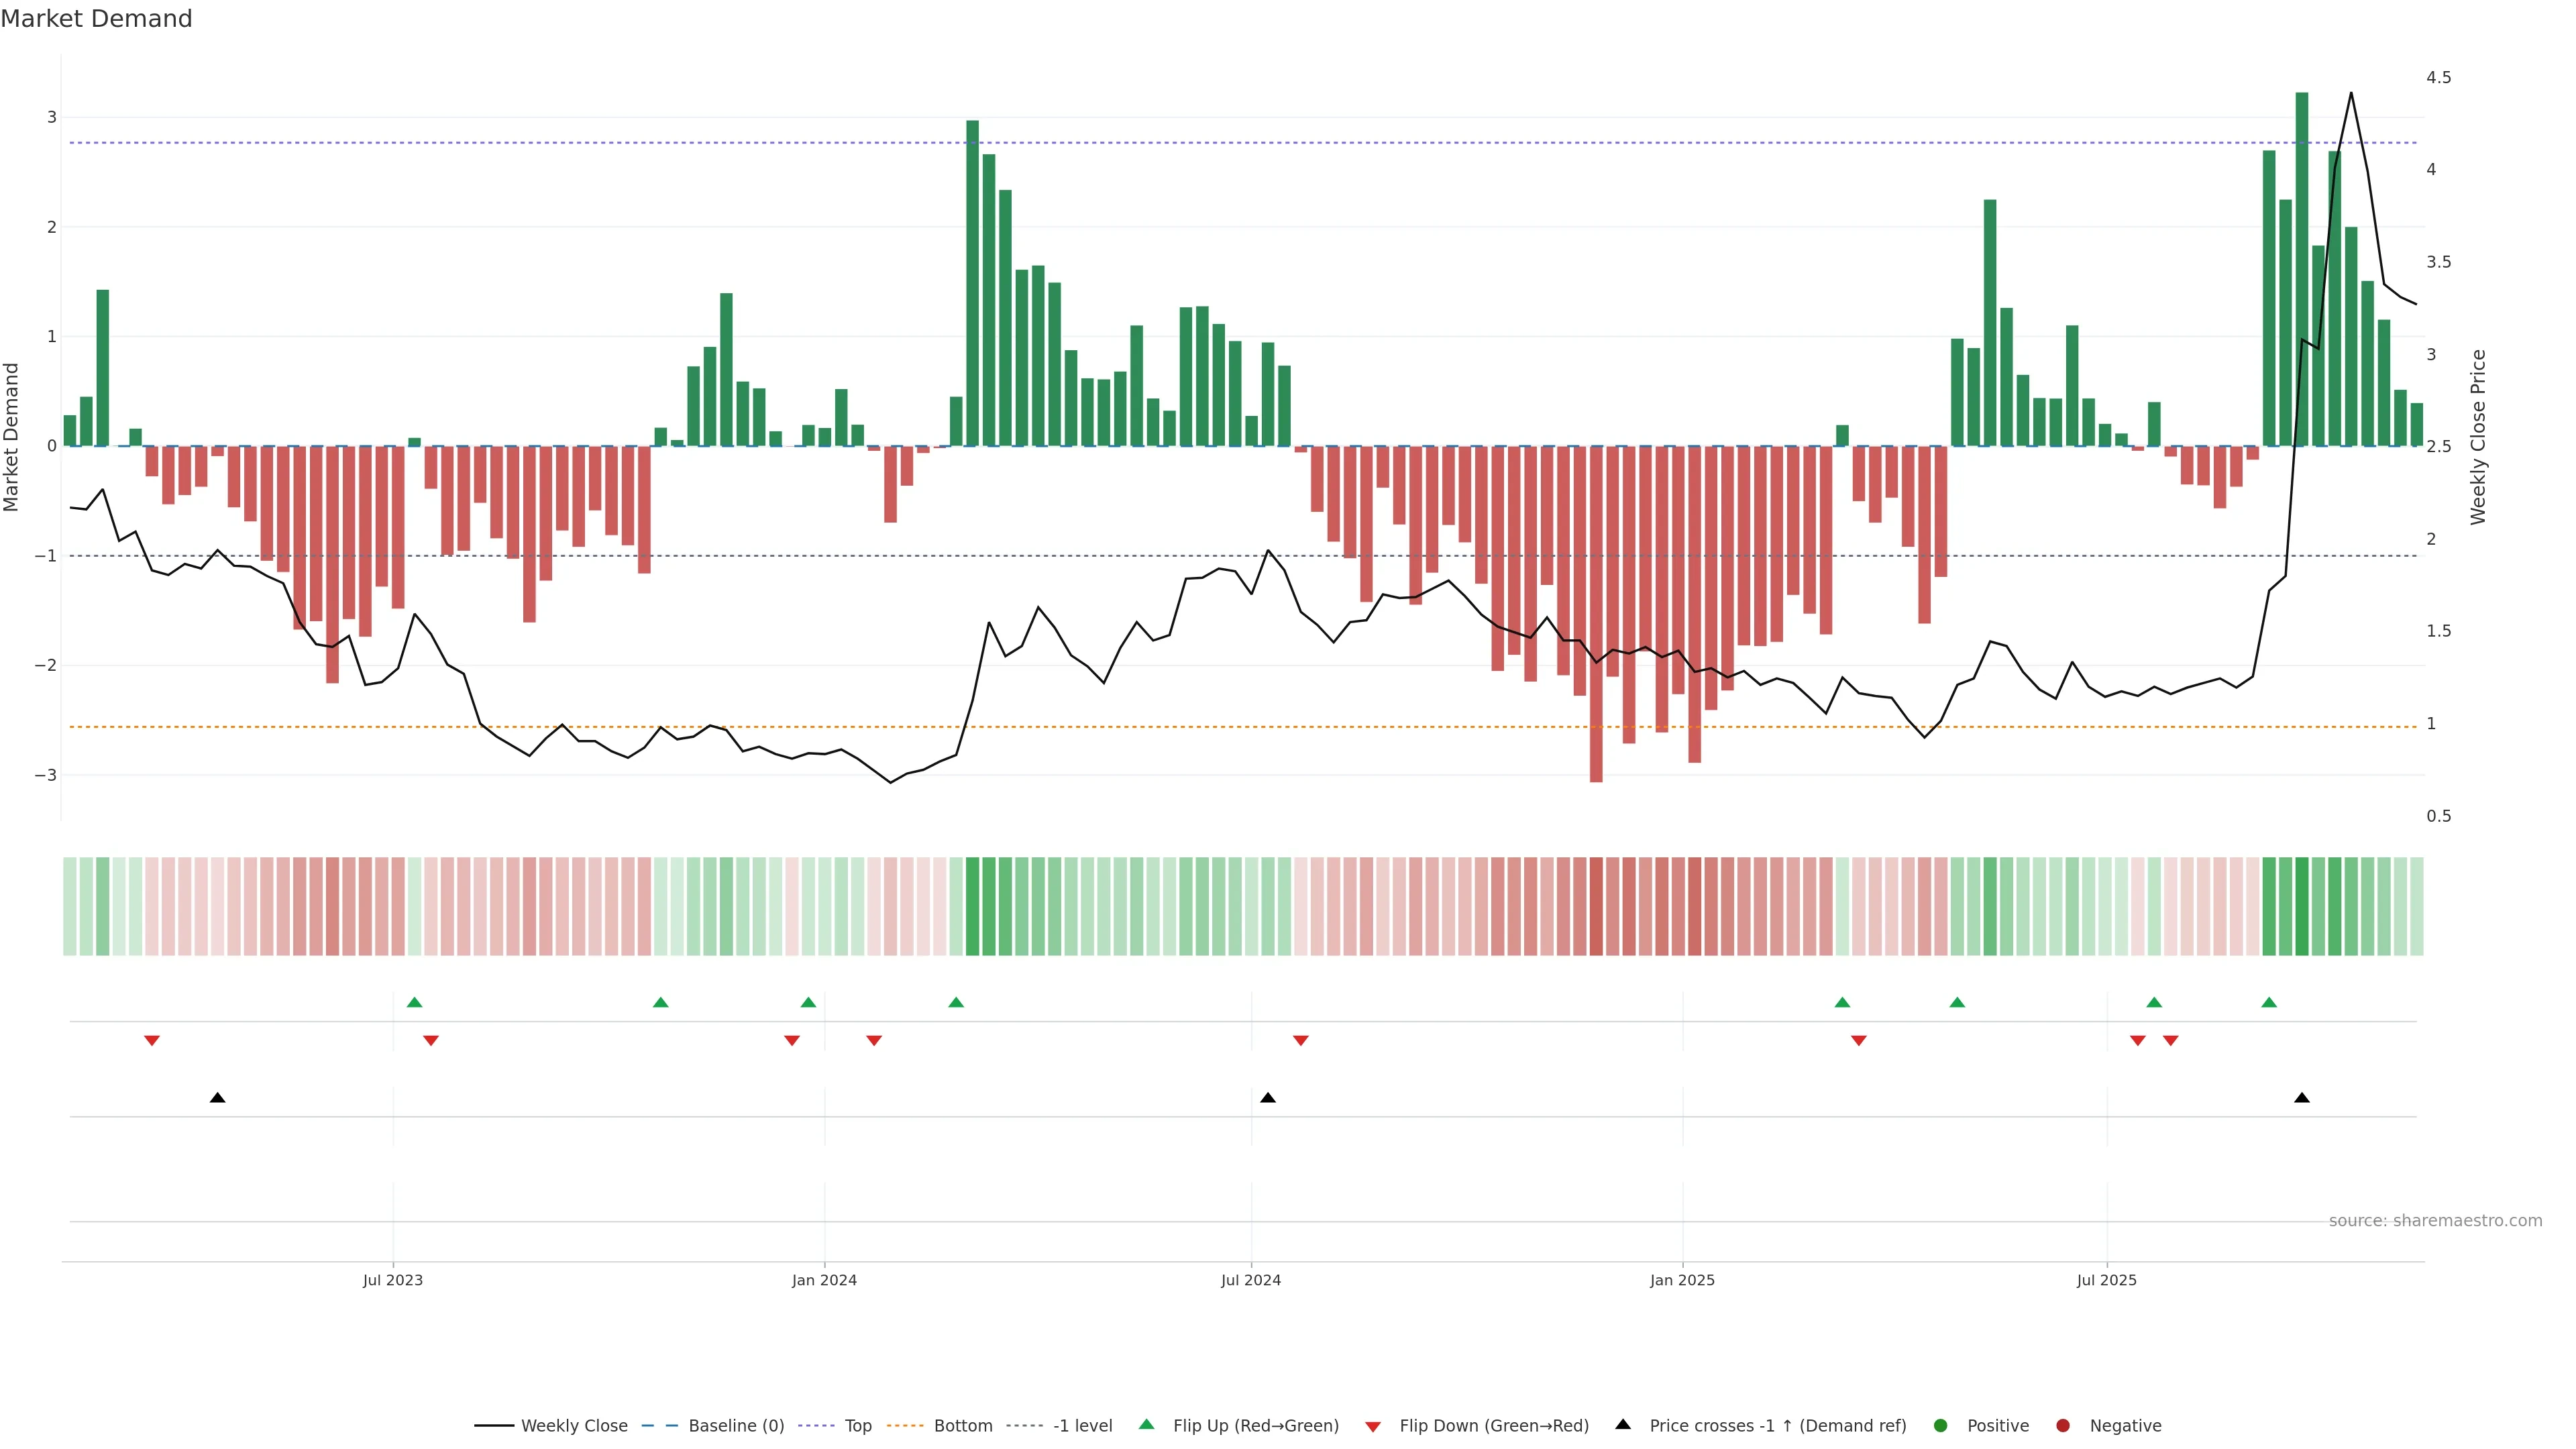Click the Market Demand chart title
Image resolution: width=2576 pixels, height=1449 pixels.
(96, 19)
